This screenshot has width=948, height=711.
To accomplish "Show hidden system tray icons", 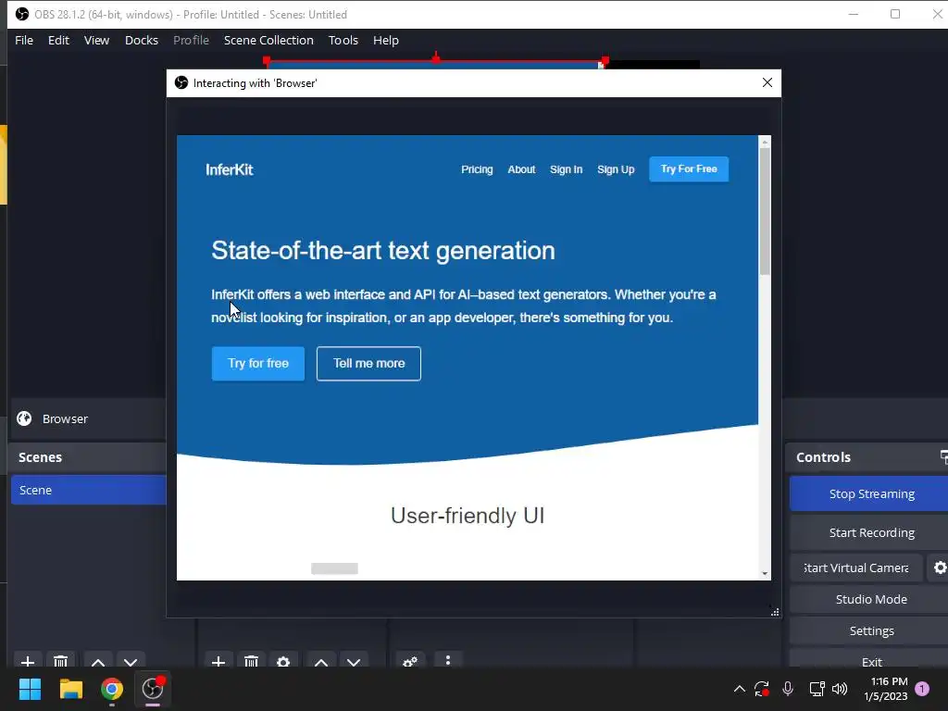I will (739, 689).
